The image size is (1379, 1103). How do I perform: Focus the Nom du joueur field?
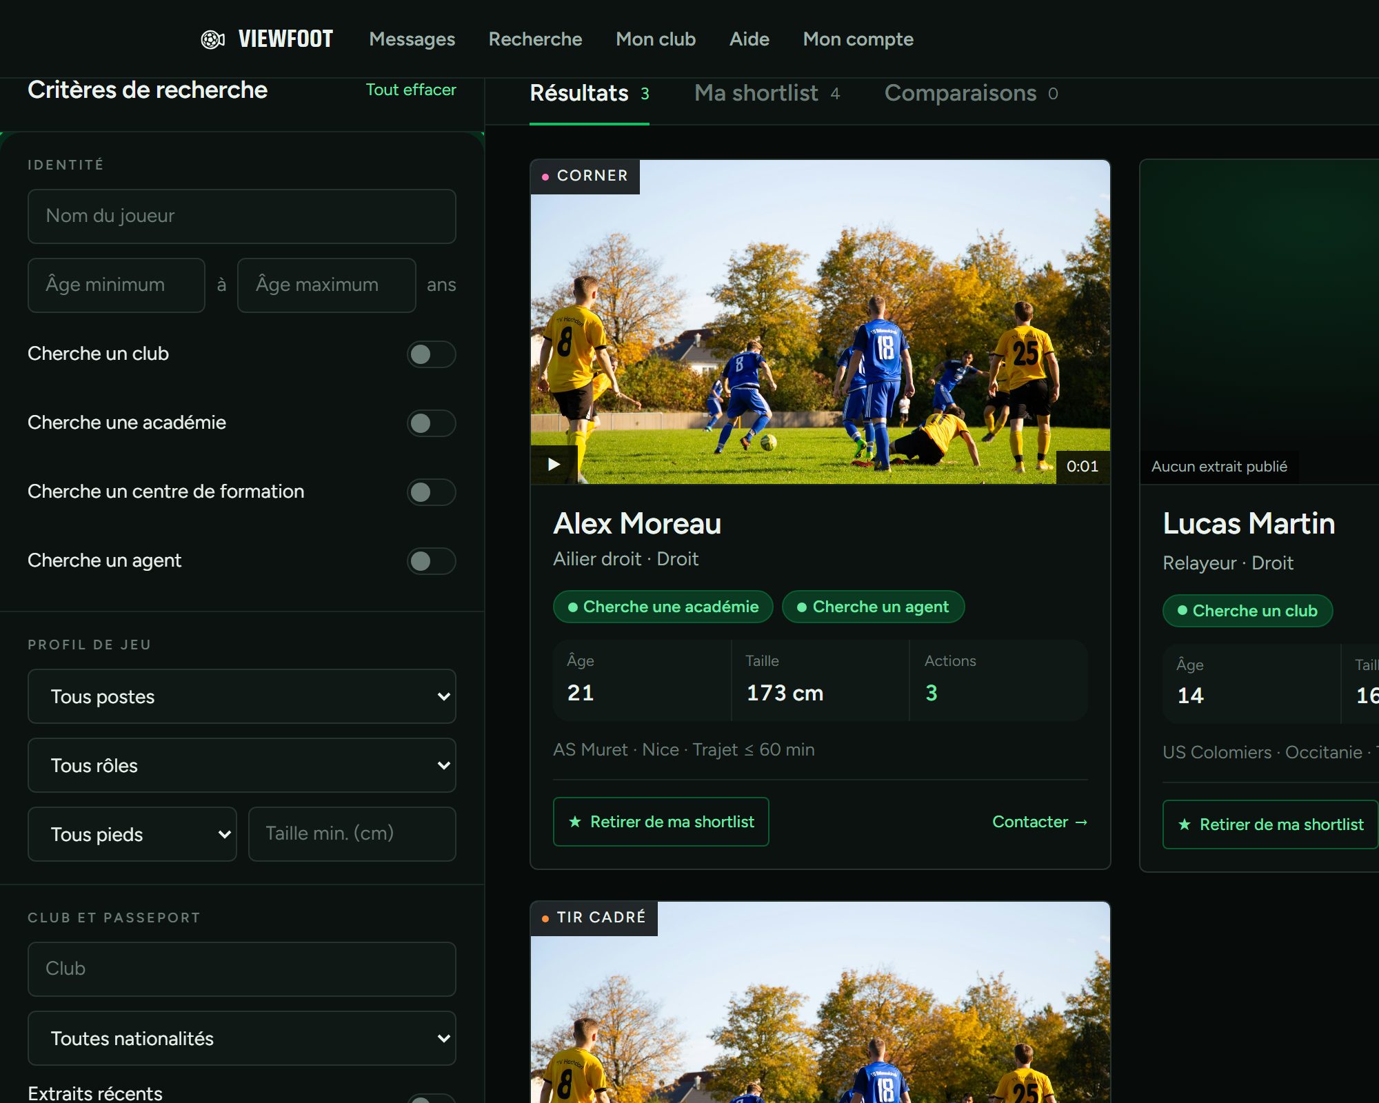[x=241, y=216]
